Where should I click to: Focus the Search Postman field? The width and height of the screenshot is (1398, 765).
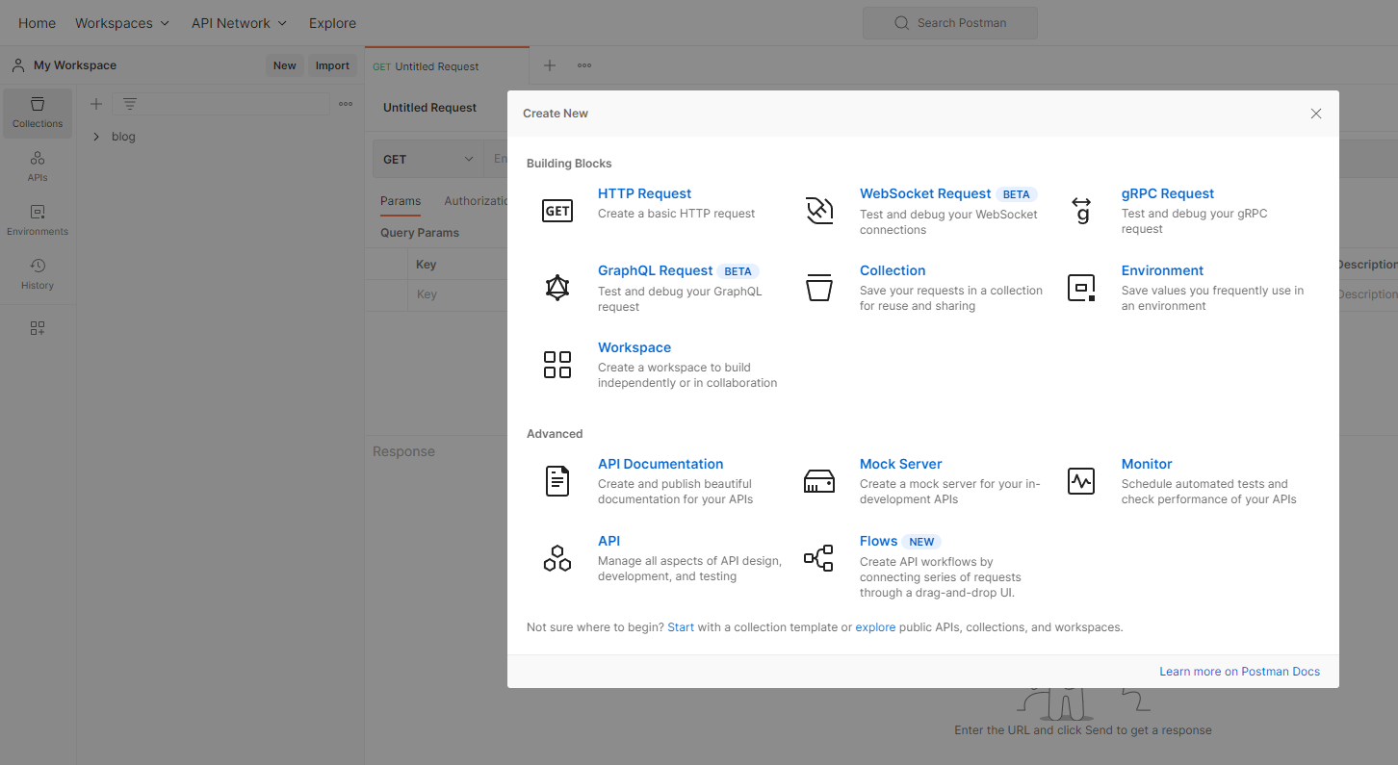[950, 23]
